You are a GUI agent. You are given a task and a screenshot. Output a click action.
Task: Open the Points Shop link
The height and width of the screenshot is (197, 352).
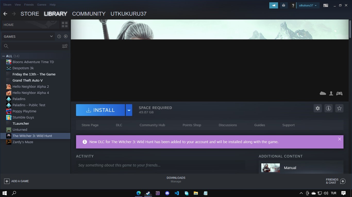pos(192,125)
